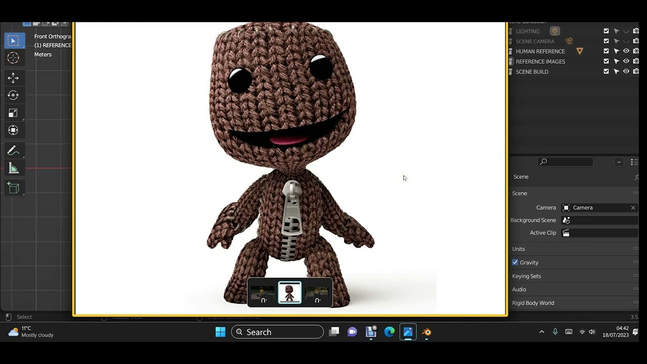Open the Photos app on the taskbar
The height and width of the screenshot is (364, 647).
point(408,332)
